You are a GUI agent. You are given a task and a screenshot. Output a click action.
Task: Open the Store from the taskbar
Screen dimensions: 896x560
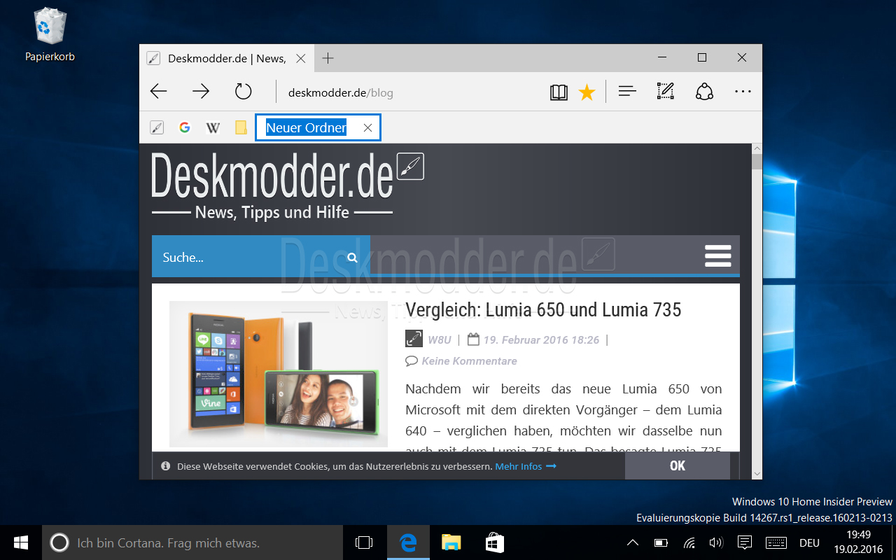494,542
